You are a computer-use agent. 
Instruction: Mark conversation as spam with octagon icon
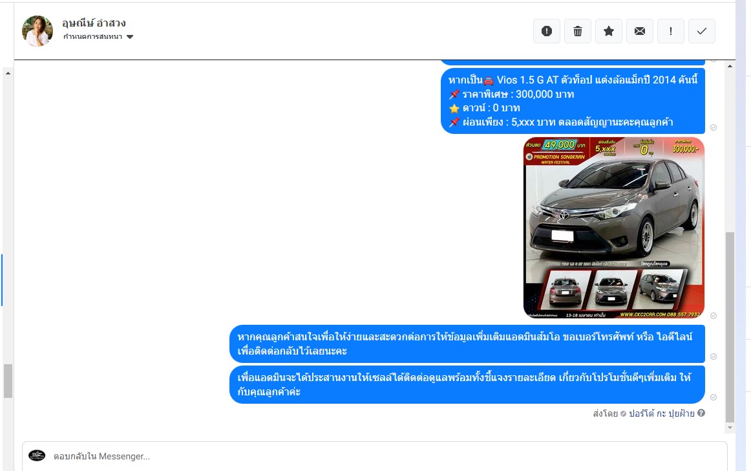(x=546, y=31)
